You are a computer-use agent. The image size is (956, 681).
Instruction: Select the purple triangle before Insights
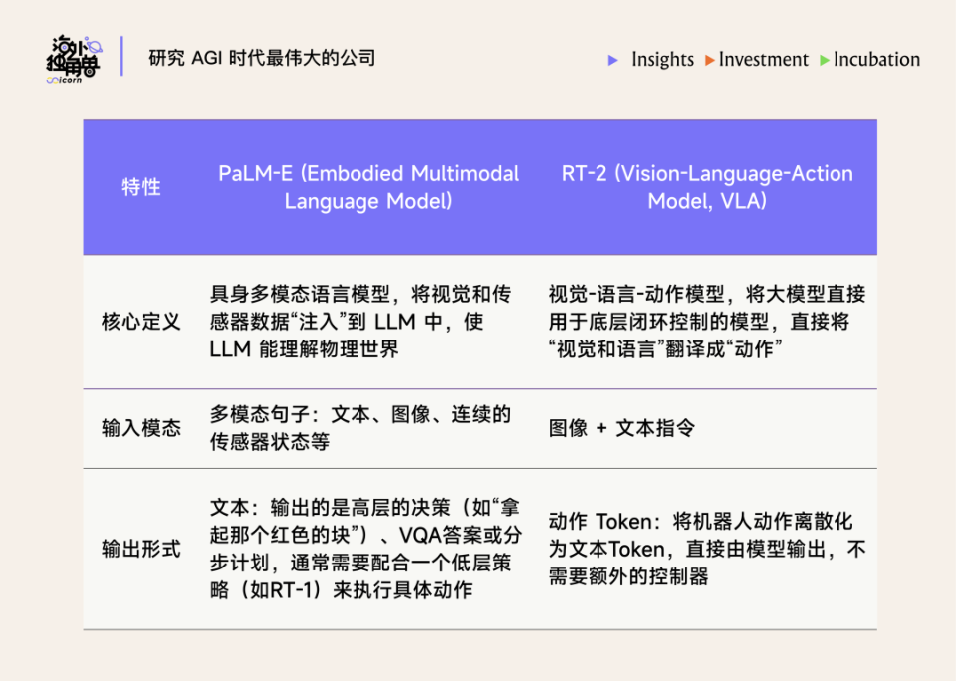[614, 61]
